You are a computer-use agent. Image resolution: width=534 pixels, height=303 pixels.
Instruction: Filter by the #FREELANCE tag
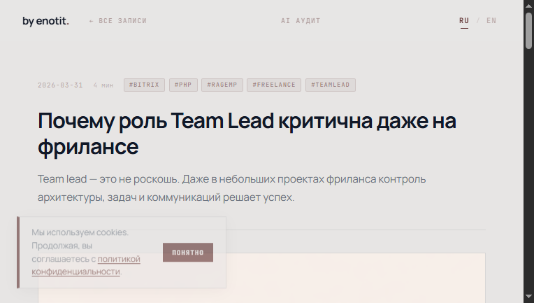[275, 85]
